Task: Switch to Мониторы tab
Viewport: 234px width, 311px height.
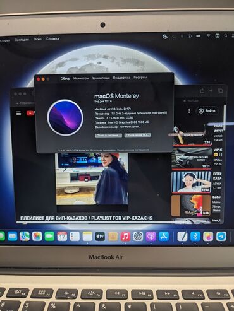Action: coord(81,78)
